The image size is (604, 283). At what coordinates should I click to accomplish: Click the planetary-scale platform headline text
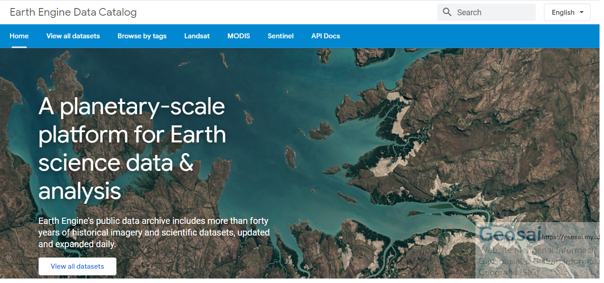click(132, 148)
